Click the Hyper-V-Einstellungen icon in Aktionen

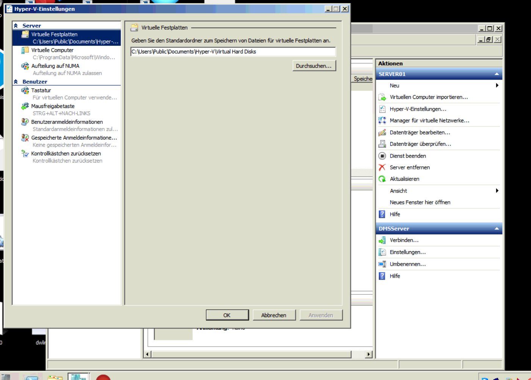(382, 109)
